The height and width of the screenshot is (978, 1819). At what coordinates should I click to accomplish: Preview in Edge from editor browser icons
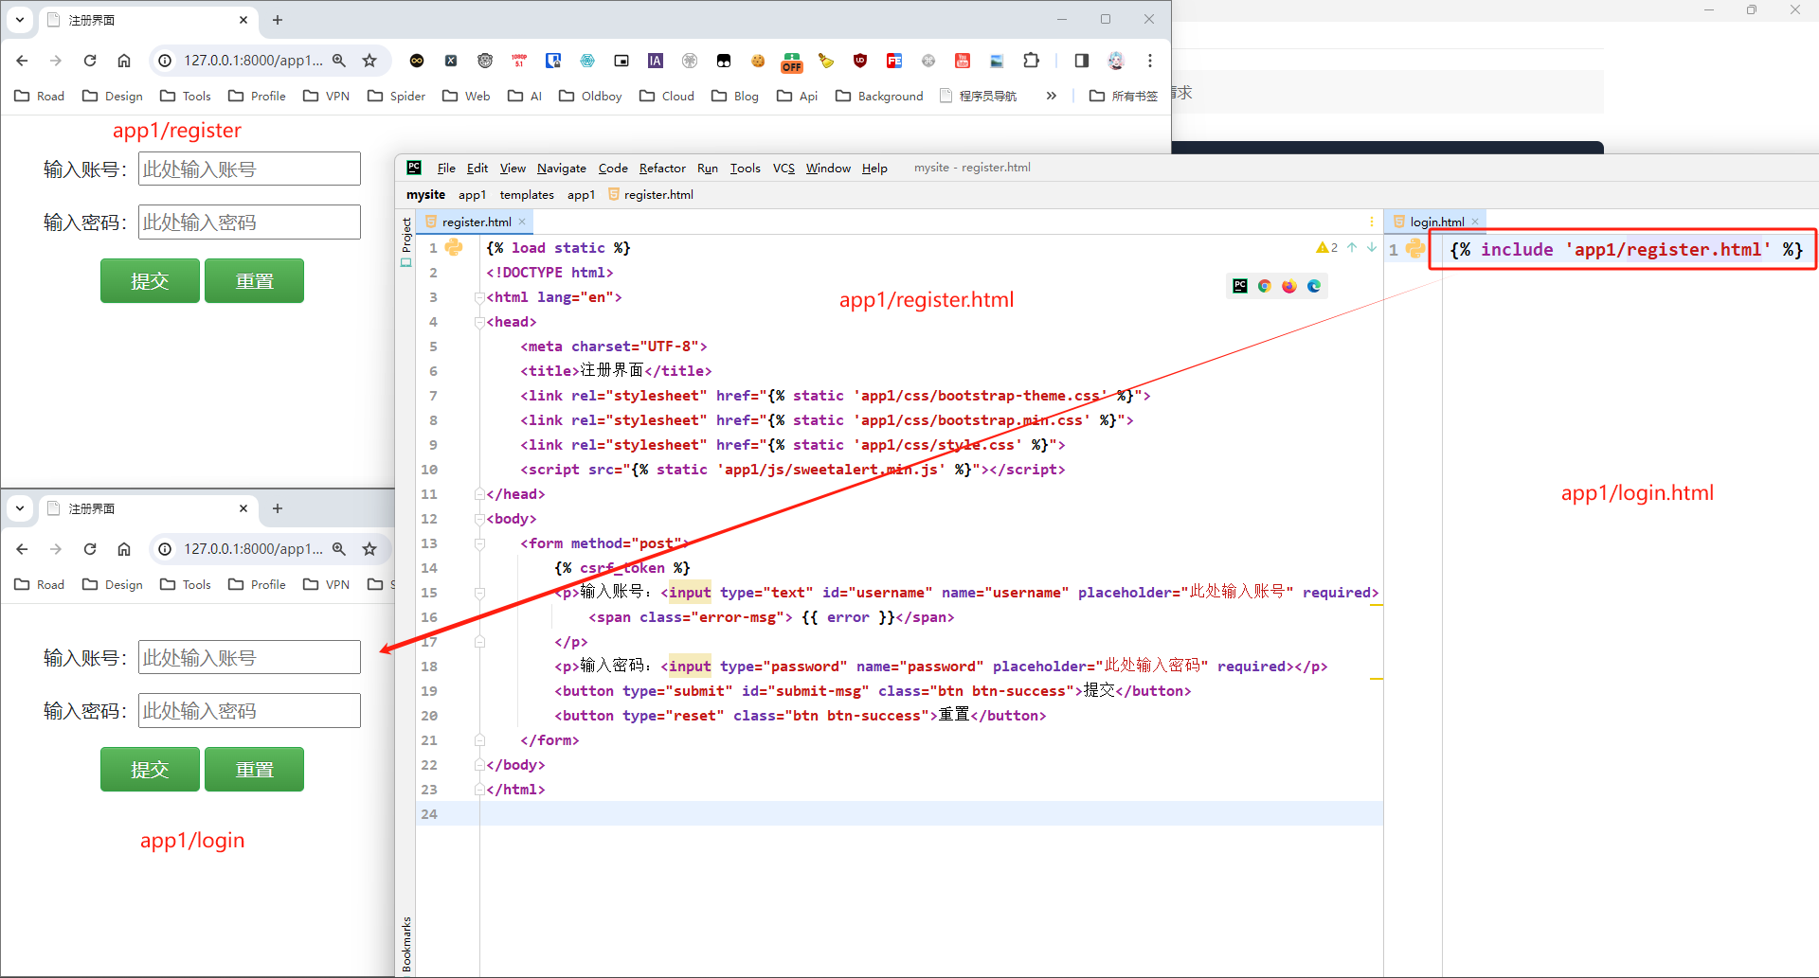[1314, 286]
